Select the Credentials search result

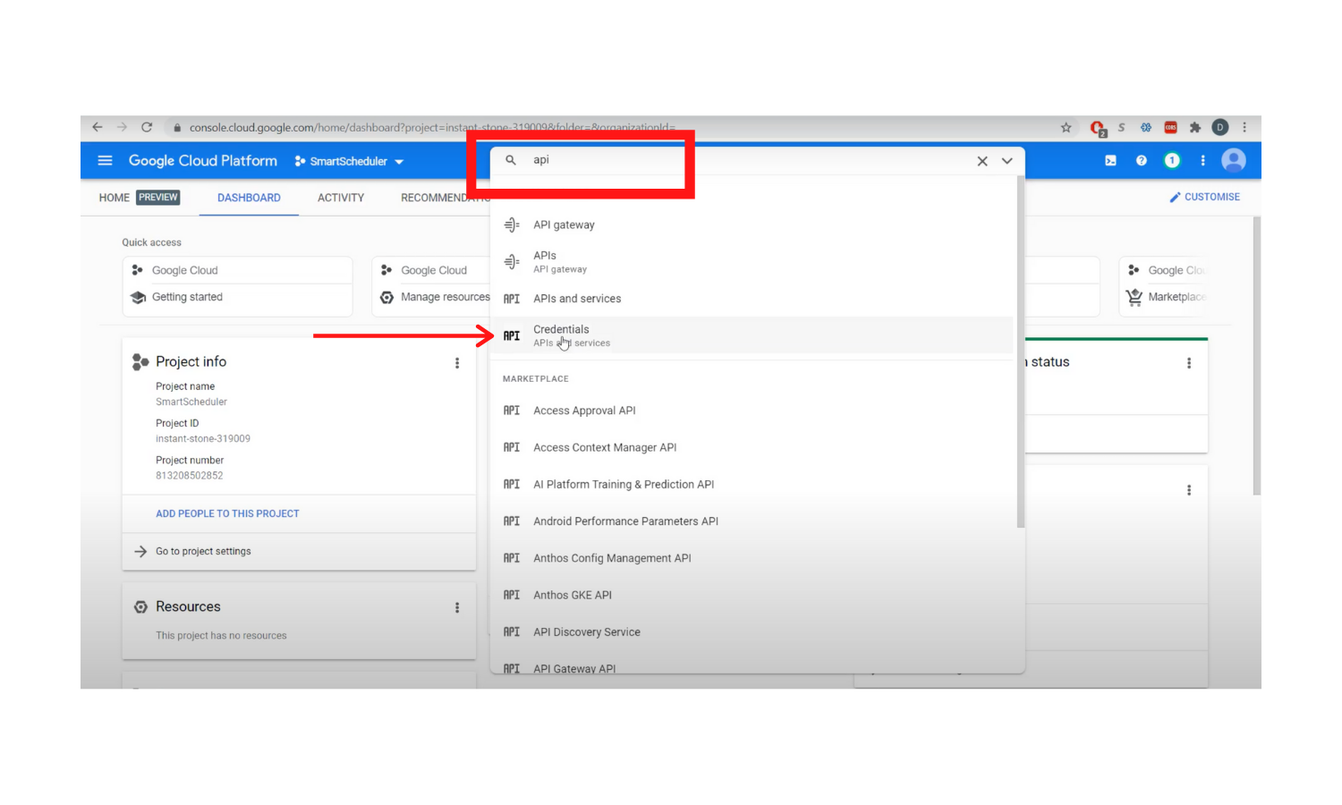click(752, 335)
